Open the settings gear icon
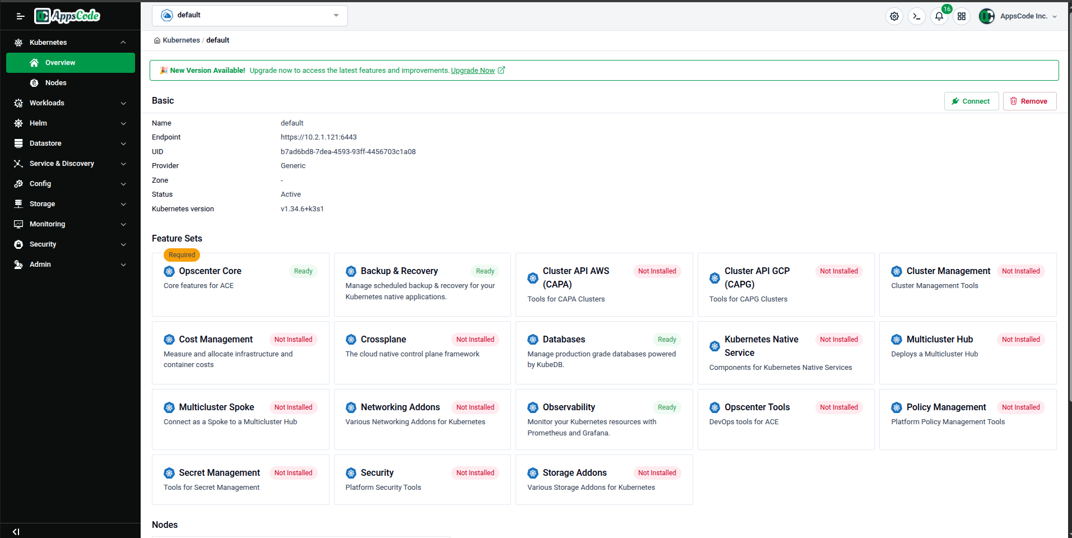Image resolution: width=1072 pixels, height=538 pixels. coord(894,16)
